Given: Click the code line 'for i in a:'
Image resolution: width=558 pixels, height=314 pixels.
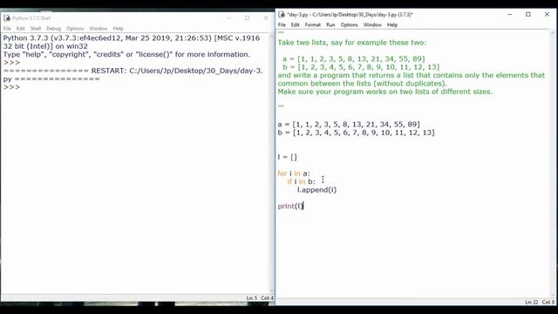Looking at the screenshot, I should point(294,174).
